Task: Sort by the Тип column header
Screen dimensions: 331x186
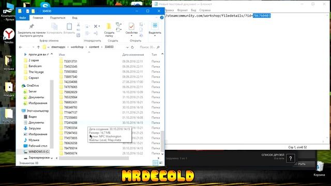Action: pos(154,55)
